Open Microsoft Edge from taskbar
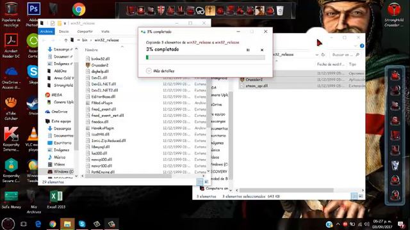 click(38, 224)
